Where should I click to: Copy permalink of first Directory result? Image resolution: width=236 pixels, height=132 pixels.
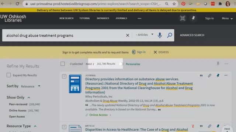[x=209, y=76]
